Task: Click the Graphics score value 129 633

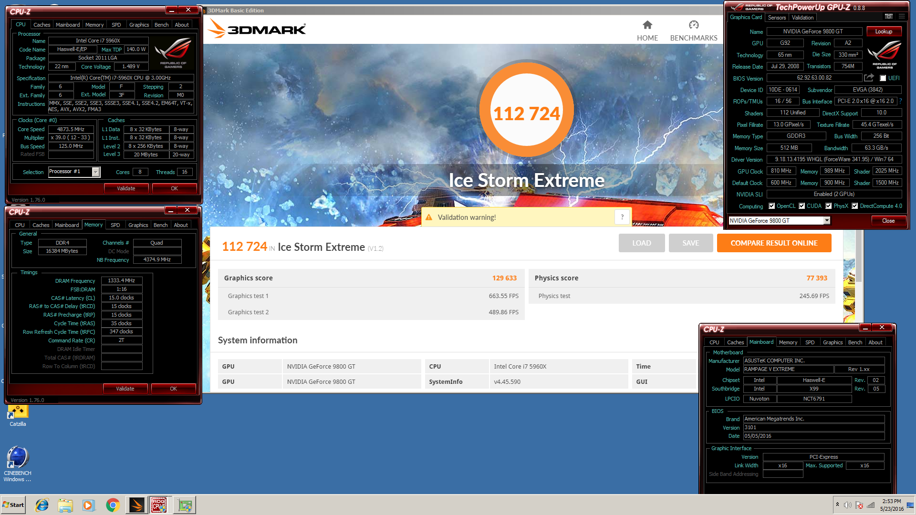Action: pyautogui.click(x=504, y=278)
